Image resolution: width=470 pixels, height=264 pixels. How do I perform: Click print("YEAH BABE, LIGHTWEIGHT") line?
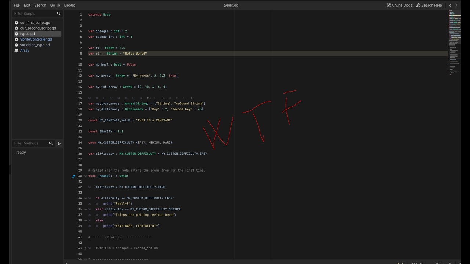(131, 226)
